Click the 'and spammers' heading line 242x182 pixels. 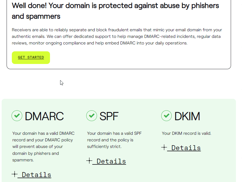click(36, 16)
